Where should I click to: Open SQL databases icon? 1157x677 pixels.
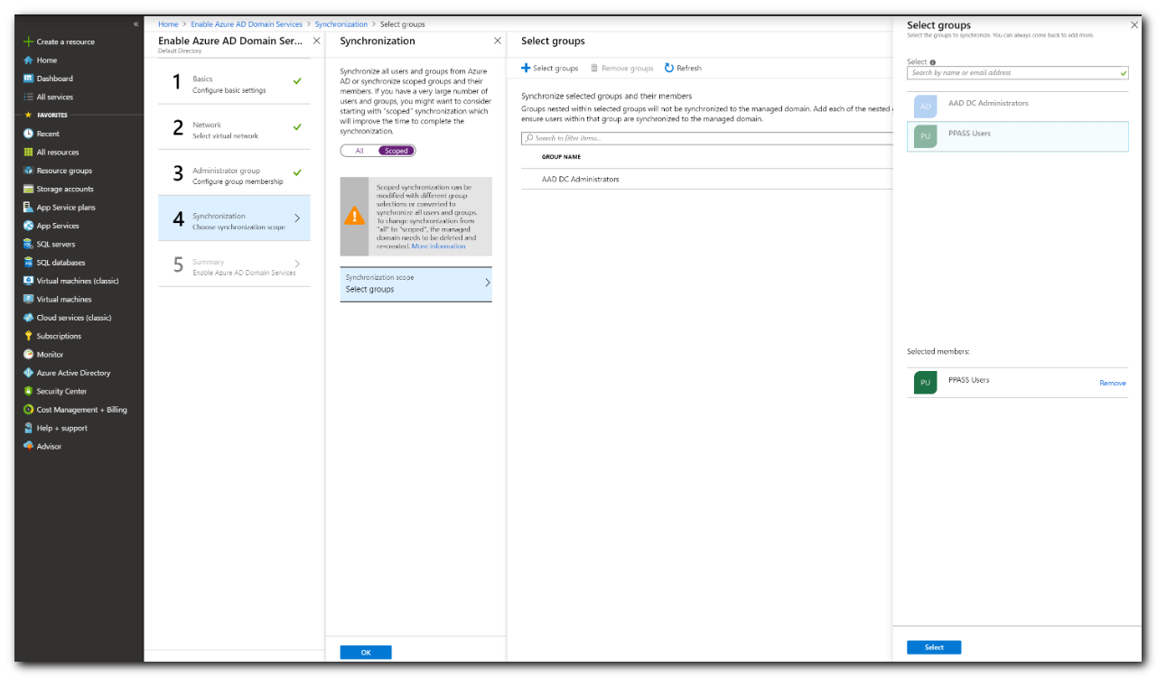tap(28, 263)
